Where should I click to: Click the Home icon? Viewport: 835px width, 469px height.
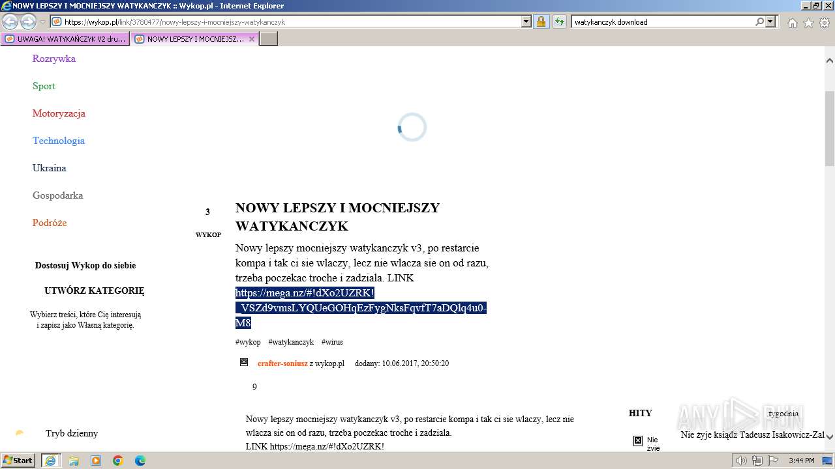792,23
